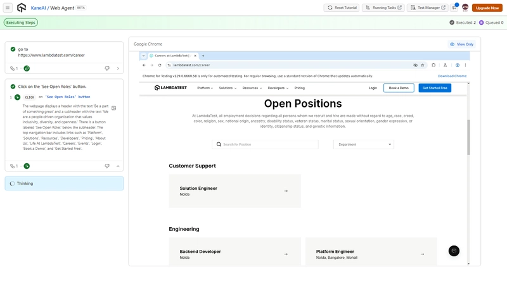Screen dimensions: 507x284
Task: Click the eye-crossed tracking icon in address bar
Action: [415, 65]
